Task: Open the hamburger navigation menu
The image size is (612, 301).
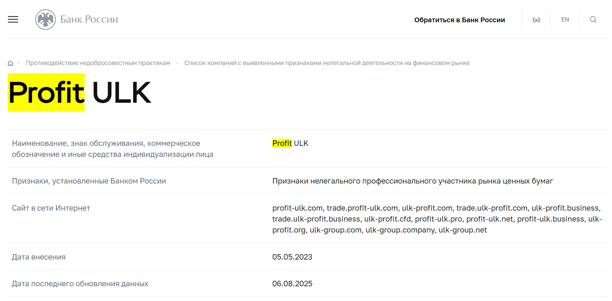Action: (13, 20)
